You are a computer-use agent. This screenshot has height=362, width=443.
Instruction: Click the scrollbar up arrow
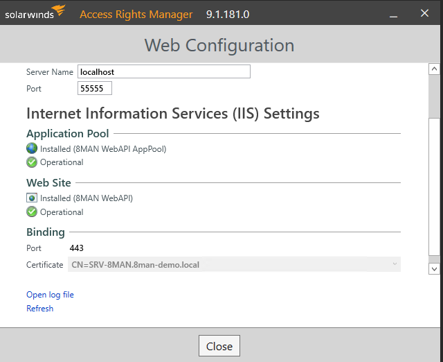[x=434, y=69]
